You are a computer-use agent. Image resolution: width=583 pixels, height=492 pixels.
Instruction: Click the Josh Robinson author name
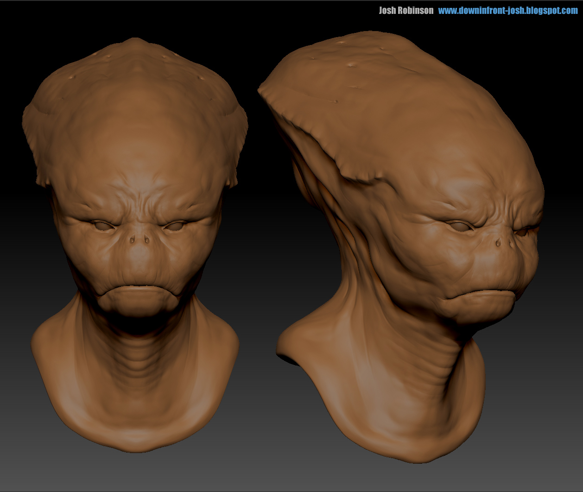[x=406, y=11]
